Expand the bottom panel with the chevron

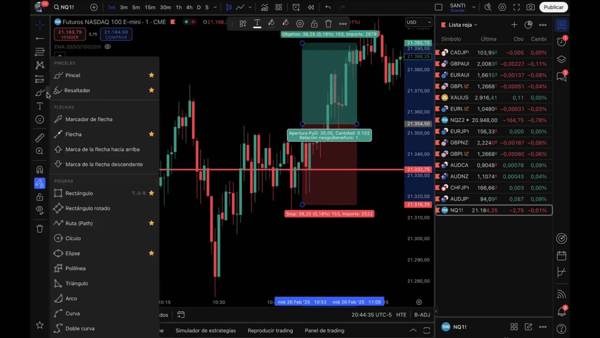(x=413, y=330)
